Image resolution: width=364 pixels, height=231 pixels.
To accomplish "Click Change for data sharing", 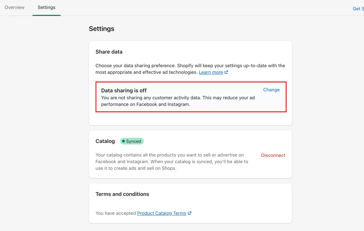I will point(271,90).
